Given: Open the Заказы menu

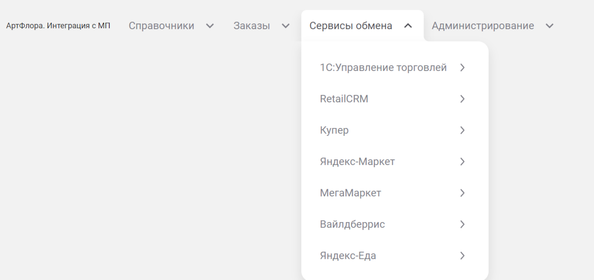Looking at the screenshot, I should pos(251,26).
